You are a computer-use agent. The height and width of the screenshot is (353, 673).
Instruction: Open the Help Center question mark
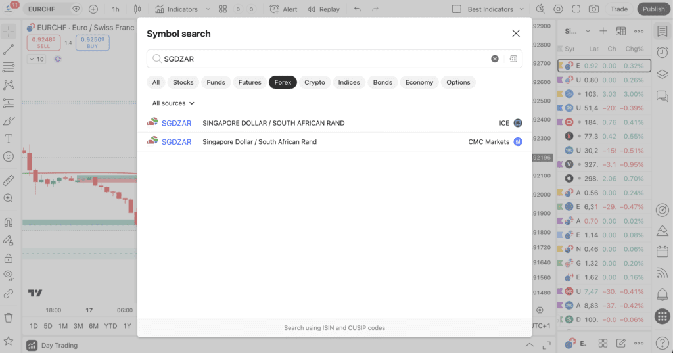[662, 342]
